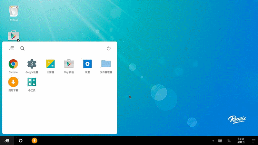
Task: Open the Play Store desktop shortcut
Action: (14, 36)
